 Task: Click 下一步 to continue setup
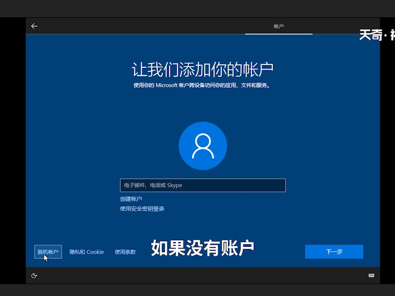(334, 252)
